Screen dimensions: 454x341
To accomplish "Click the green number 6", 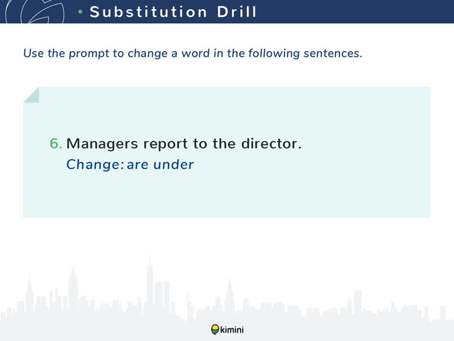I will tap(56, 144).
